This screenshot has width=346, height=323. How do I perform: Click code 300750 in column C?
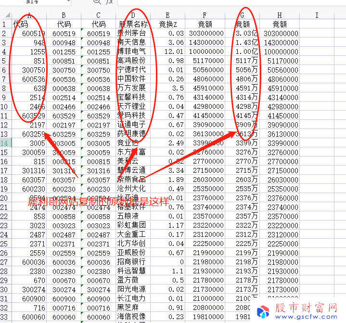point(99,70)
